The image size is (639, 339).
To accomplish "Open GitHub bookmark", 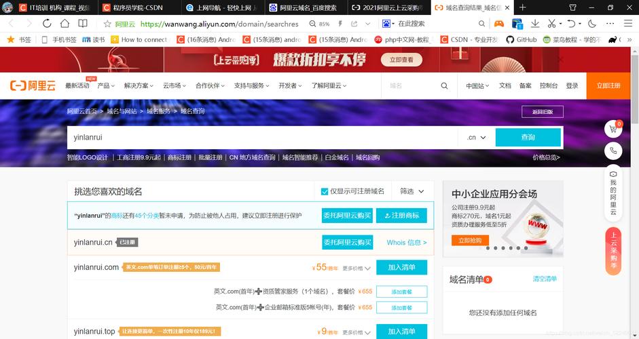I will [x=522, y=39].
